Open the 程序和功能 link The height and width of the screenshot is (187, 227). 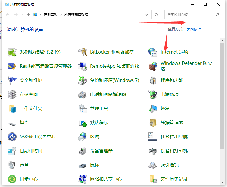point(172,80)
